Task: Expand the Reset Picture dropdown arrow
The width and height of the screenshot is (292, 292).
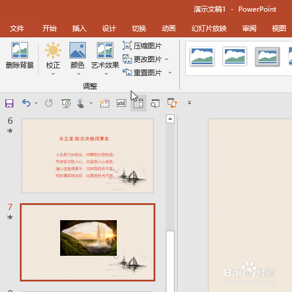Action: 170,72
